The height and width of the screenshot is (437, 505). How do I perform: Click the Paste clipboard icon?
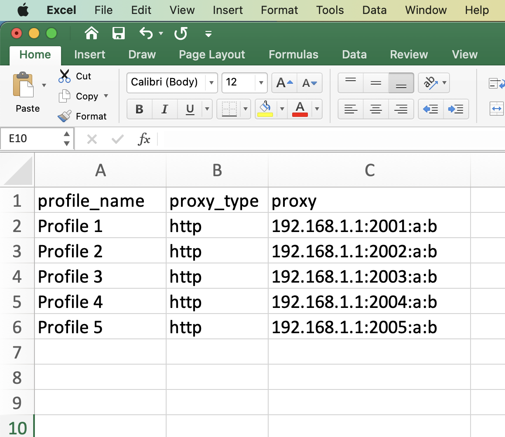(x=23, y=84)
